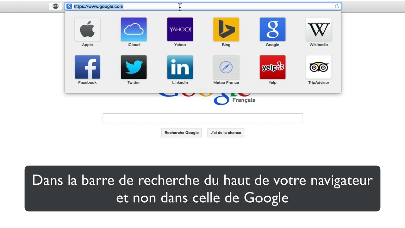
Task: Click the ABP Adblock Plus toolbar icon
Action: pos(55,6)
